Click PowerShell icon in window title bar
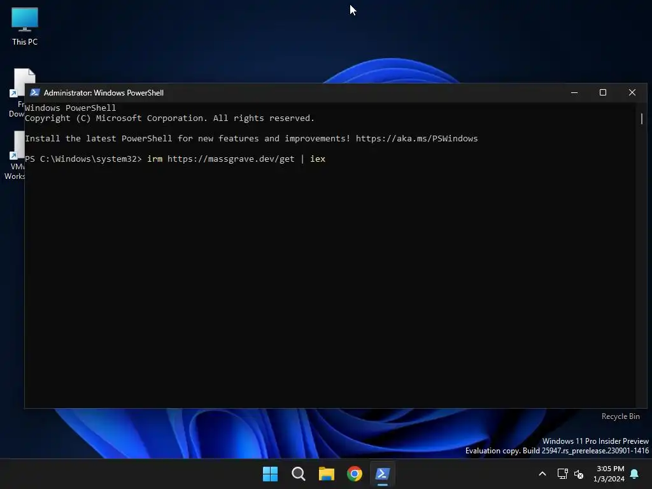This screenshot has width=652, height=489. [35, 92]
